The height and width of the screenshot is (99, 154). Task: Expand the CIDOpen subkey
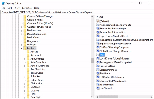point(25,87)
